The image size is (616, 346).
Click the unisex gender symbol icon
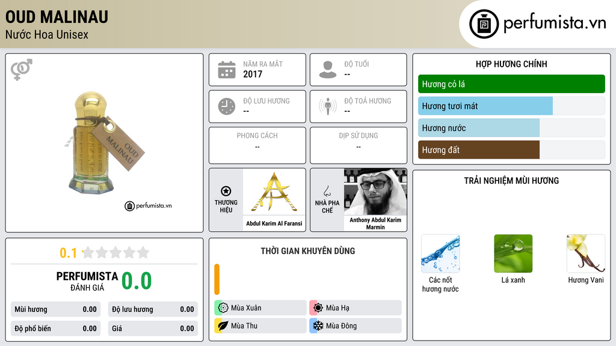(x=22, y=70)
